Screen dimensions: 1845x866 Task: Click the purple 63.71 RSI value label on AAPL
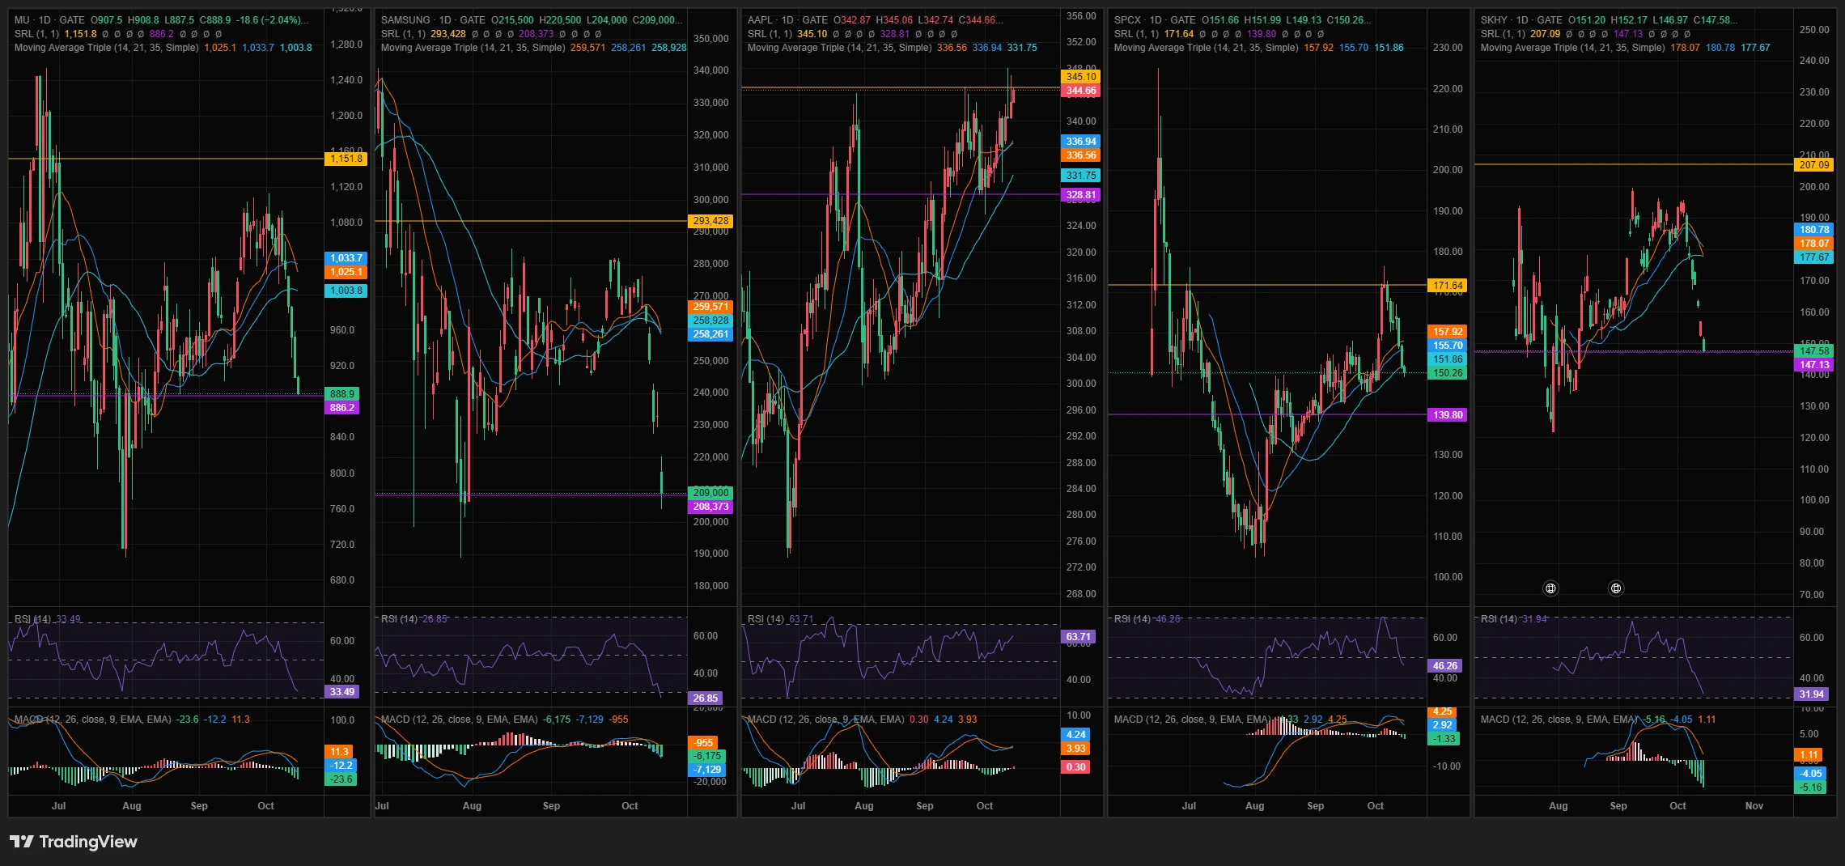tap(1078, 636)
